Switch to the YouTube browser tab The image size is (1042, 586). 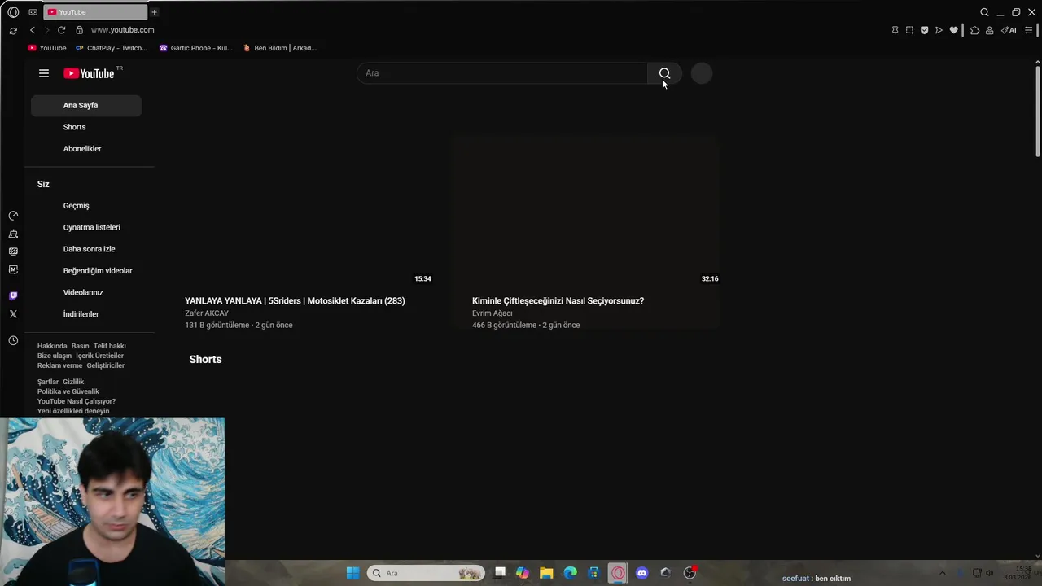96,12
